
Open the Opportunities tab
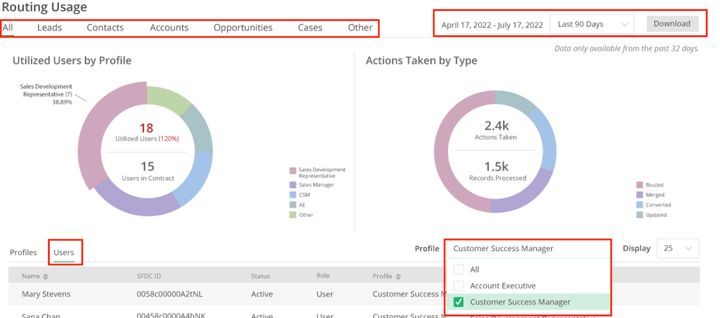coord(243,28)
